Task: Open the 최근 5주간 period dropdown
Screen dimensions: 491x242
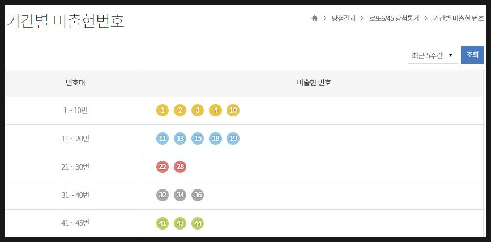Action: click(x=433, y=55)
